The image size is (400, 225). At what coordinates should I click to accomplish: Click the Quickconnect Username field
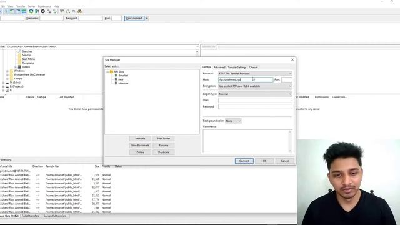click(51, 18)
